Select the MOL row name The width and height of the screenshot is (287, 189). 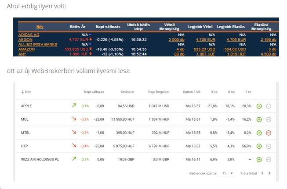point(25,119)
